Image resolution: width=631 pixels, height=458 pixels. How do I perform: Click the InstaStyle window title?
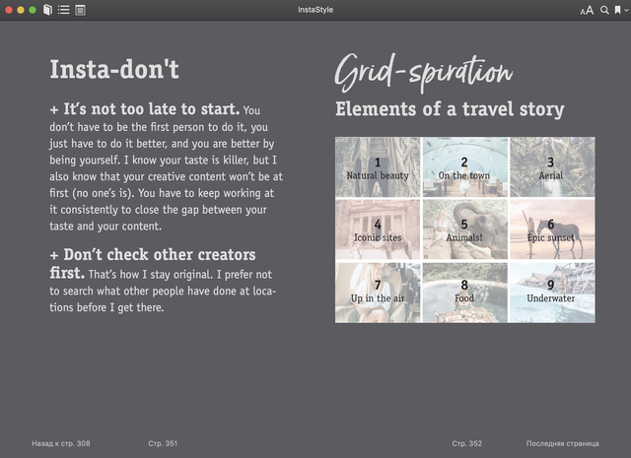pos(315,10)
